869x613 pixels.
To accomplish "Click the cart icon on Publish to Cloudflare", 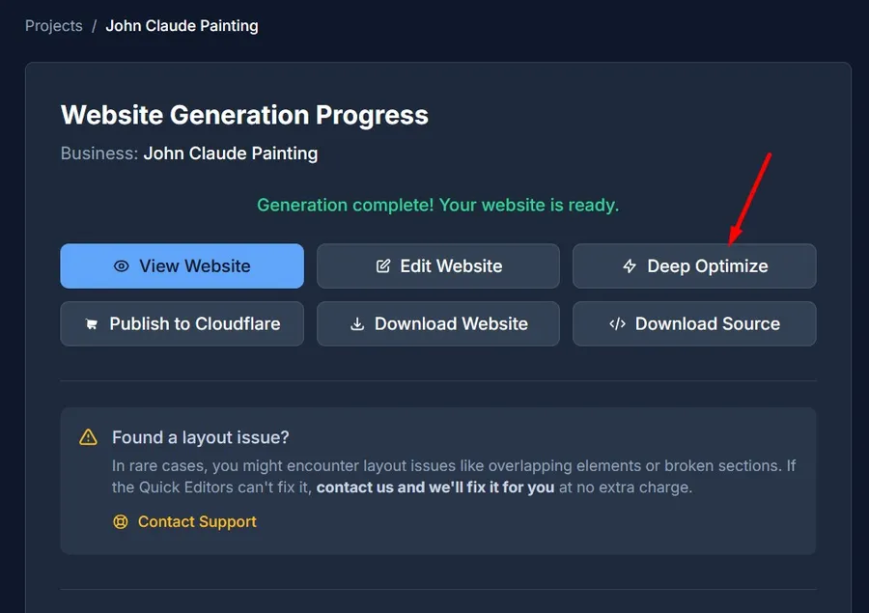I will tap(92, 324).
